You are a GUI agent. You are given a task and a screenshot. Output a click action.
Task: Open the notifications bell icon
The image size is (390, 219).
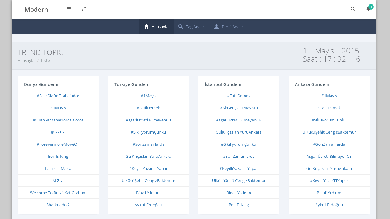click(x=368, y=9)
